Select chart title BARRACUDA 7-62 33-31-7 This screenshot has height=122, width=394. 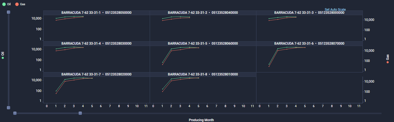(x=97, y=74)
